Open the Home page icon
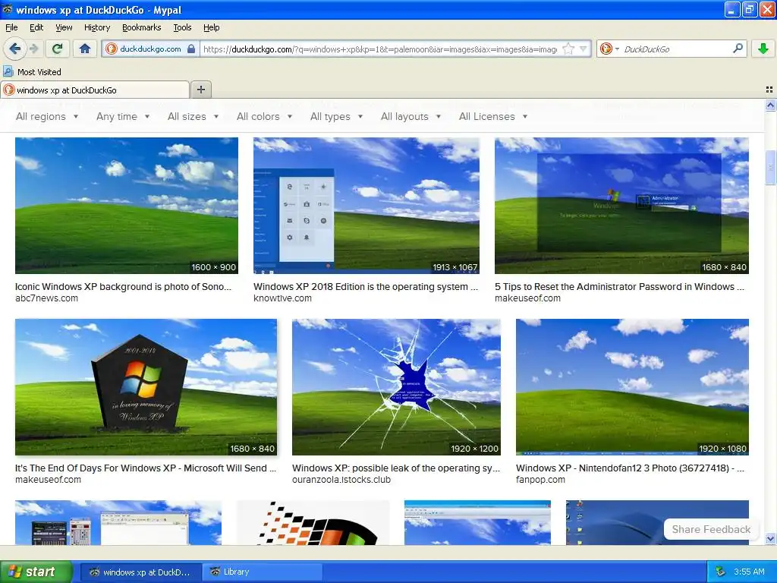777x583 pixels. pos(85,49)
